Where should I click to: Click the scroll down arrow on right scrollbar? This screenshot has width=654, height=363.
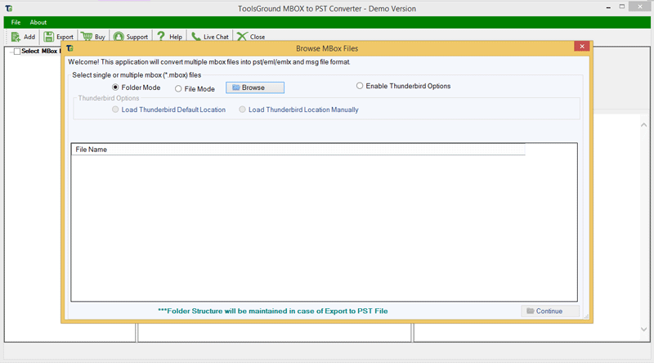tap(644, 328)
